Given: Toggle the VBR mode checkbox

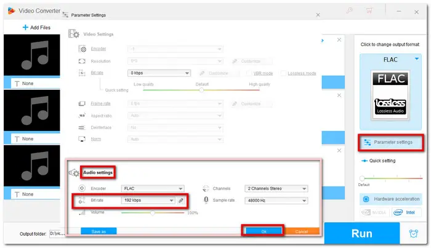Looking at the screenshot, I should point(249,73).
